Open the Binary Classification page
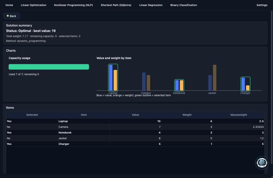Image resolution: width=273 pixels, height=178 pixels. pyautogui.click(x=184, y=5)
